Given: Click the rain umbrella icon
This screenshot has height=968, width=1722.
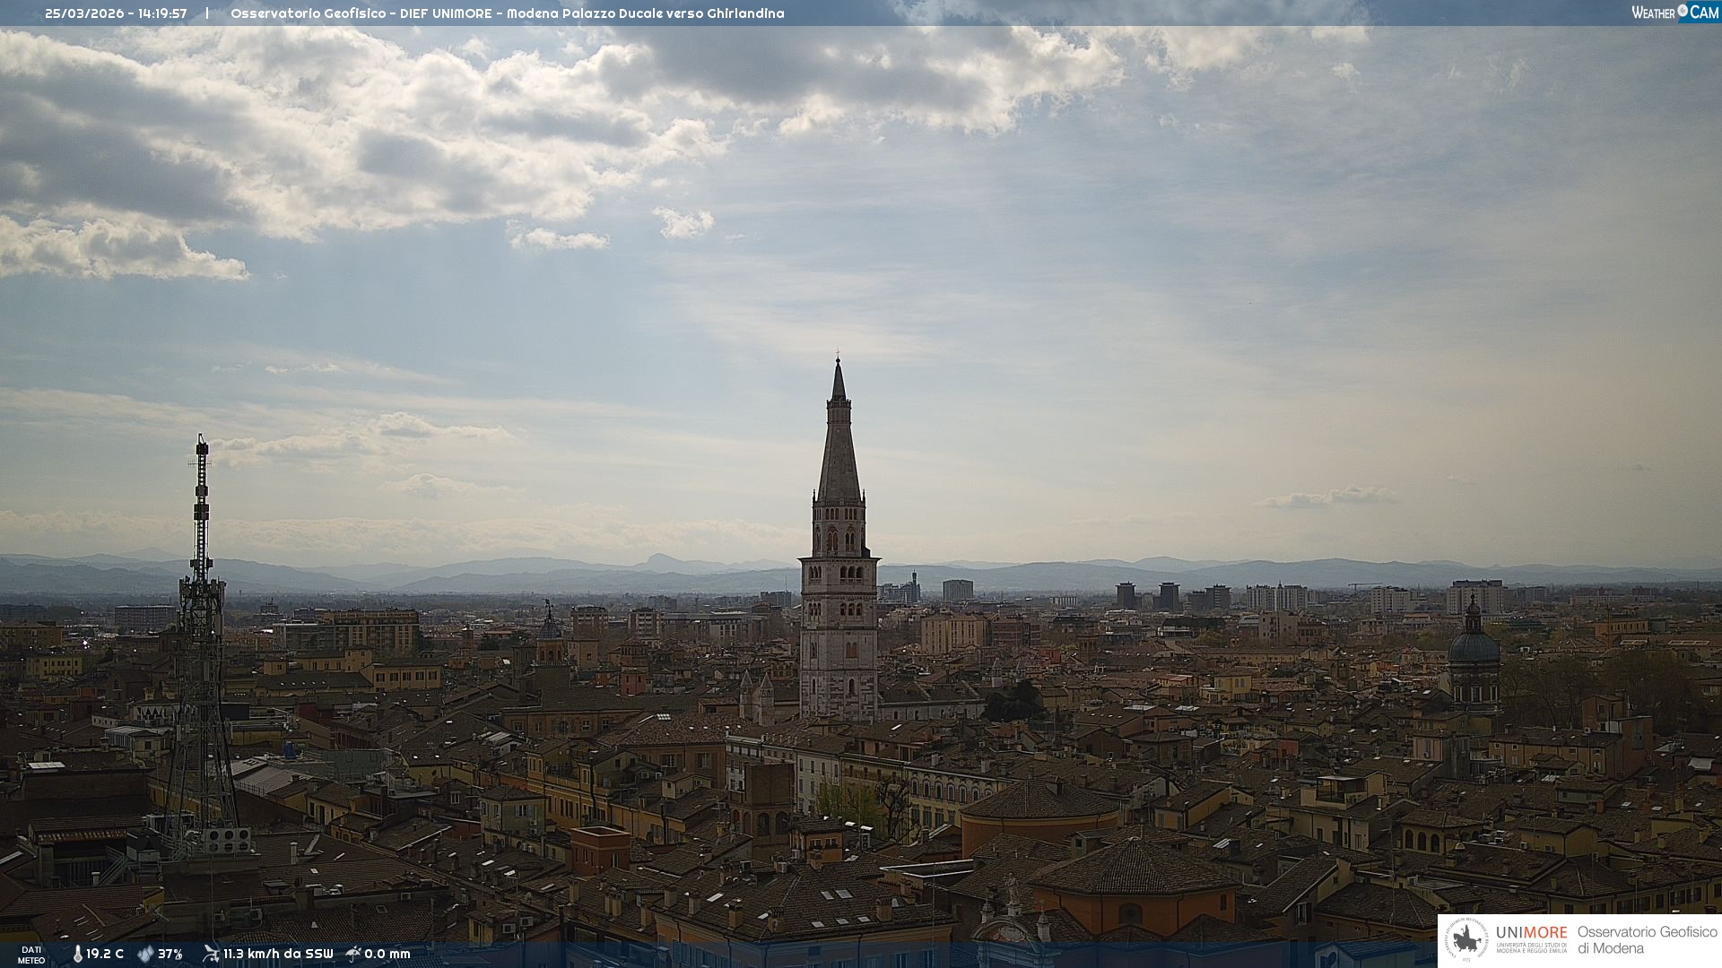Looking at the screenshot, I should pos(353,954).
